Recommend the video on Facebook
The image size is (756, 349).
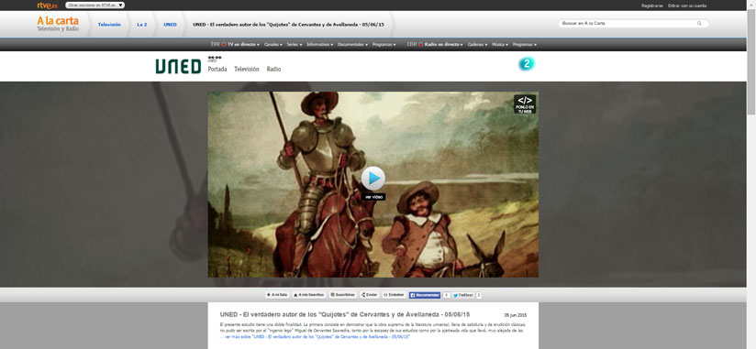pyautogui.click(x=425, y=295)
